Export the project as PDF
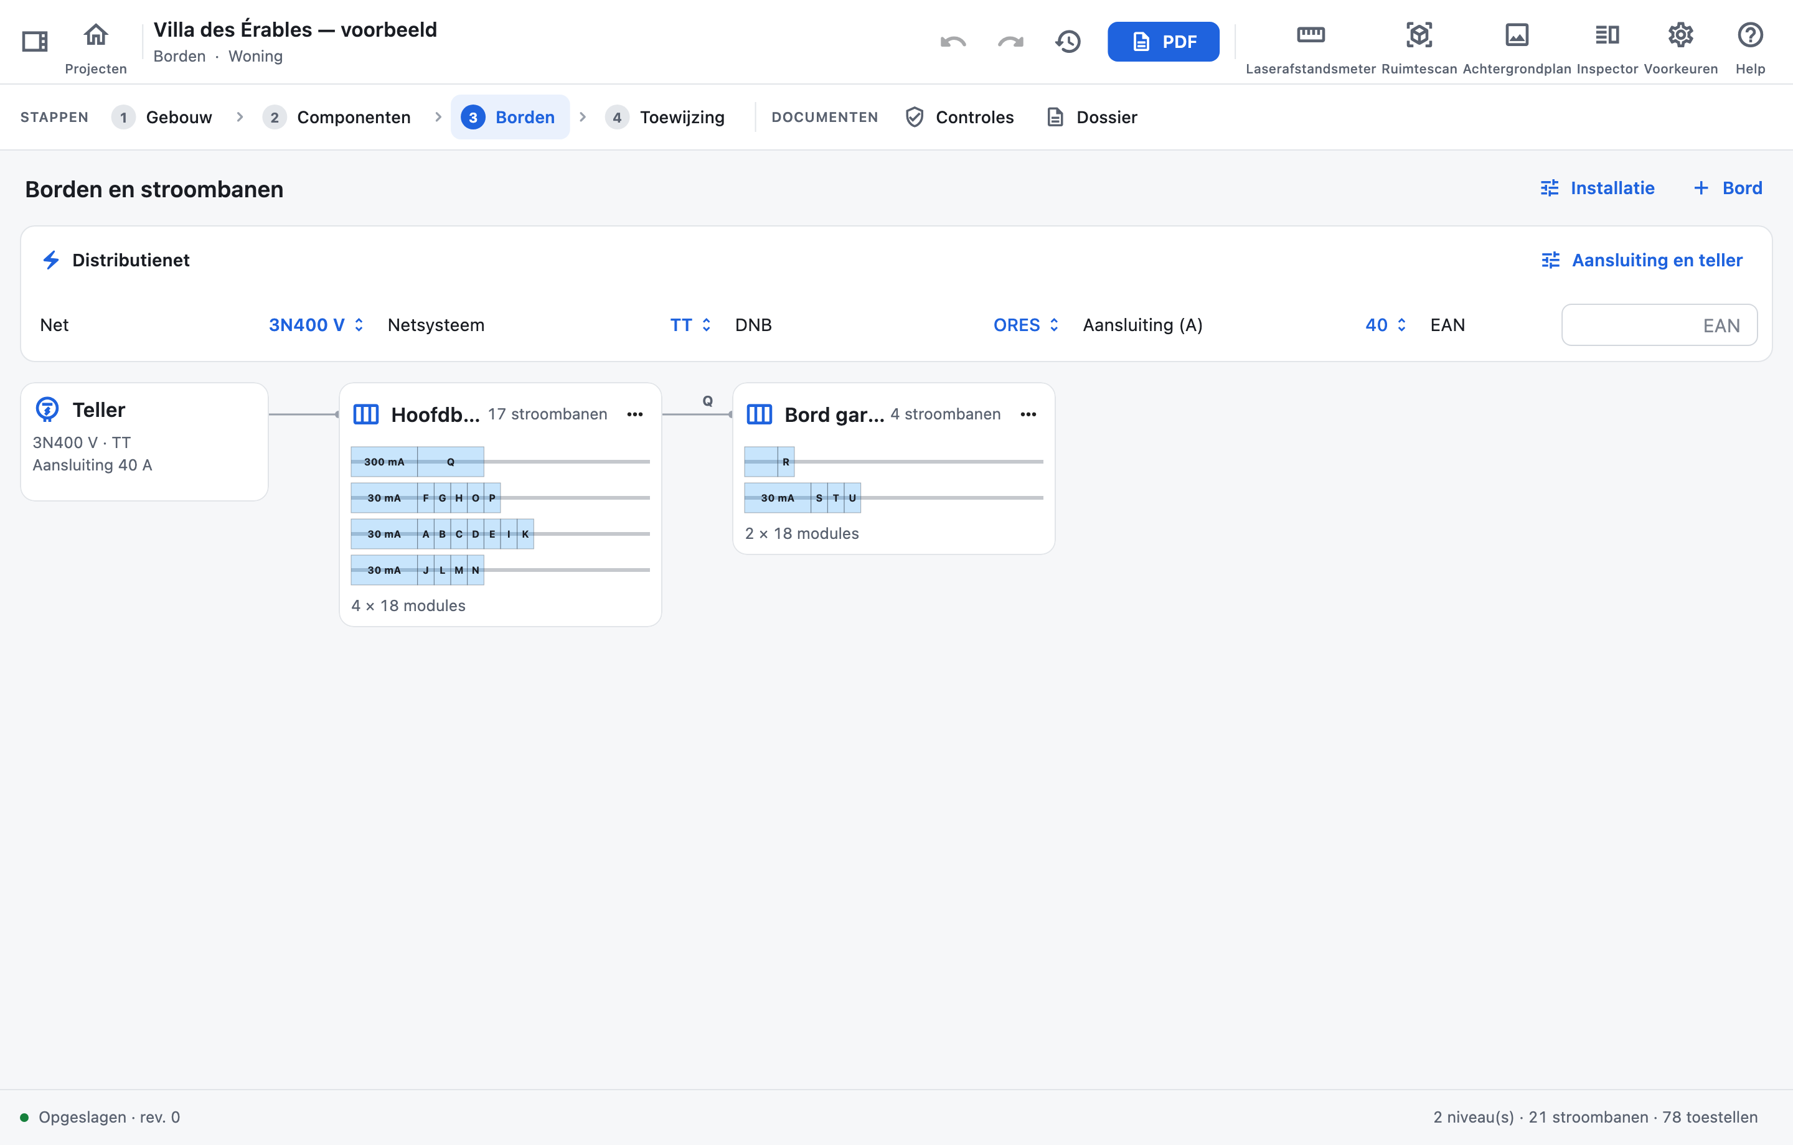Viewport: 1793px width, 1145px height. coord(1163,42)
